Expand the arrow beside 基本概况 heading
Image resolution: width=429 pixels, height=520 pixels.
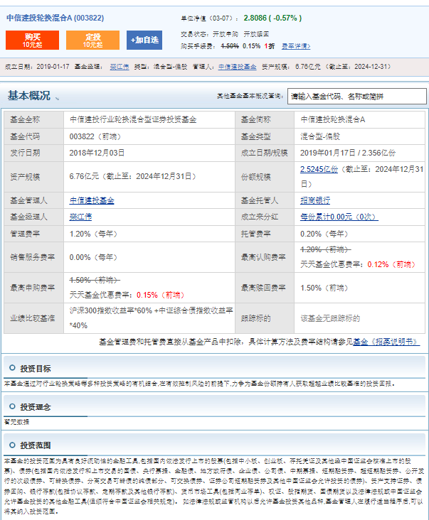coord(58,99)
